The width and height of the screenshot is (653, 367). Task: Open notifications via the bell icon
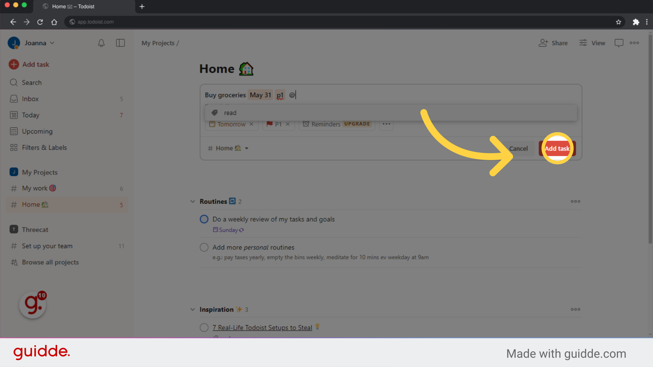(101, 43)
